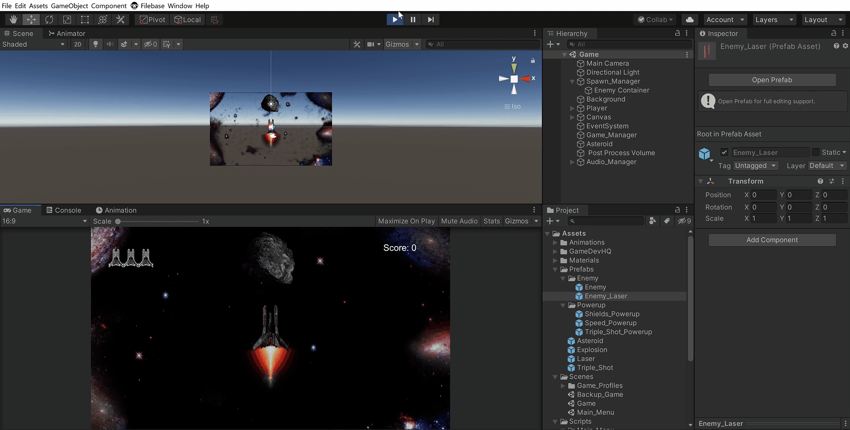This screenshot has width=850, height=430.
Task: Open the Component menu
Action: [109, 6]
